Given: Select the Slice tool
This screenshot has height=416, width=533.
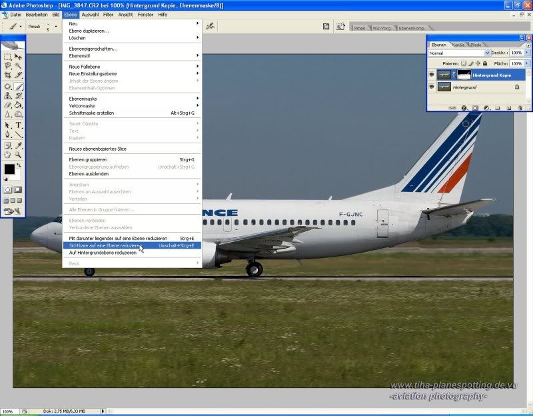Looking at the screenshot, I should [x=19, y=75].
